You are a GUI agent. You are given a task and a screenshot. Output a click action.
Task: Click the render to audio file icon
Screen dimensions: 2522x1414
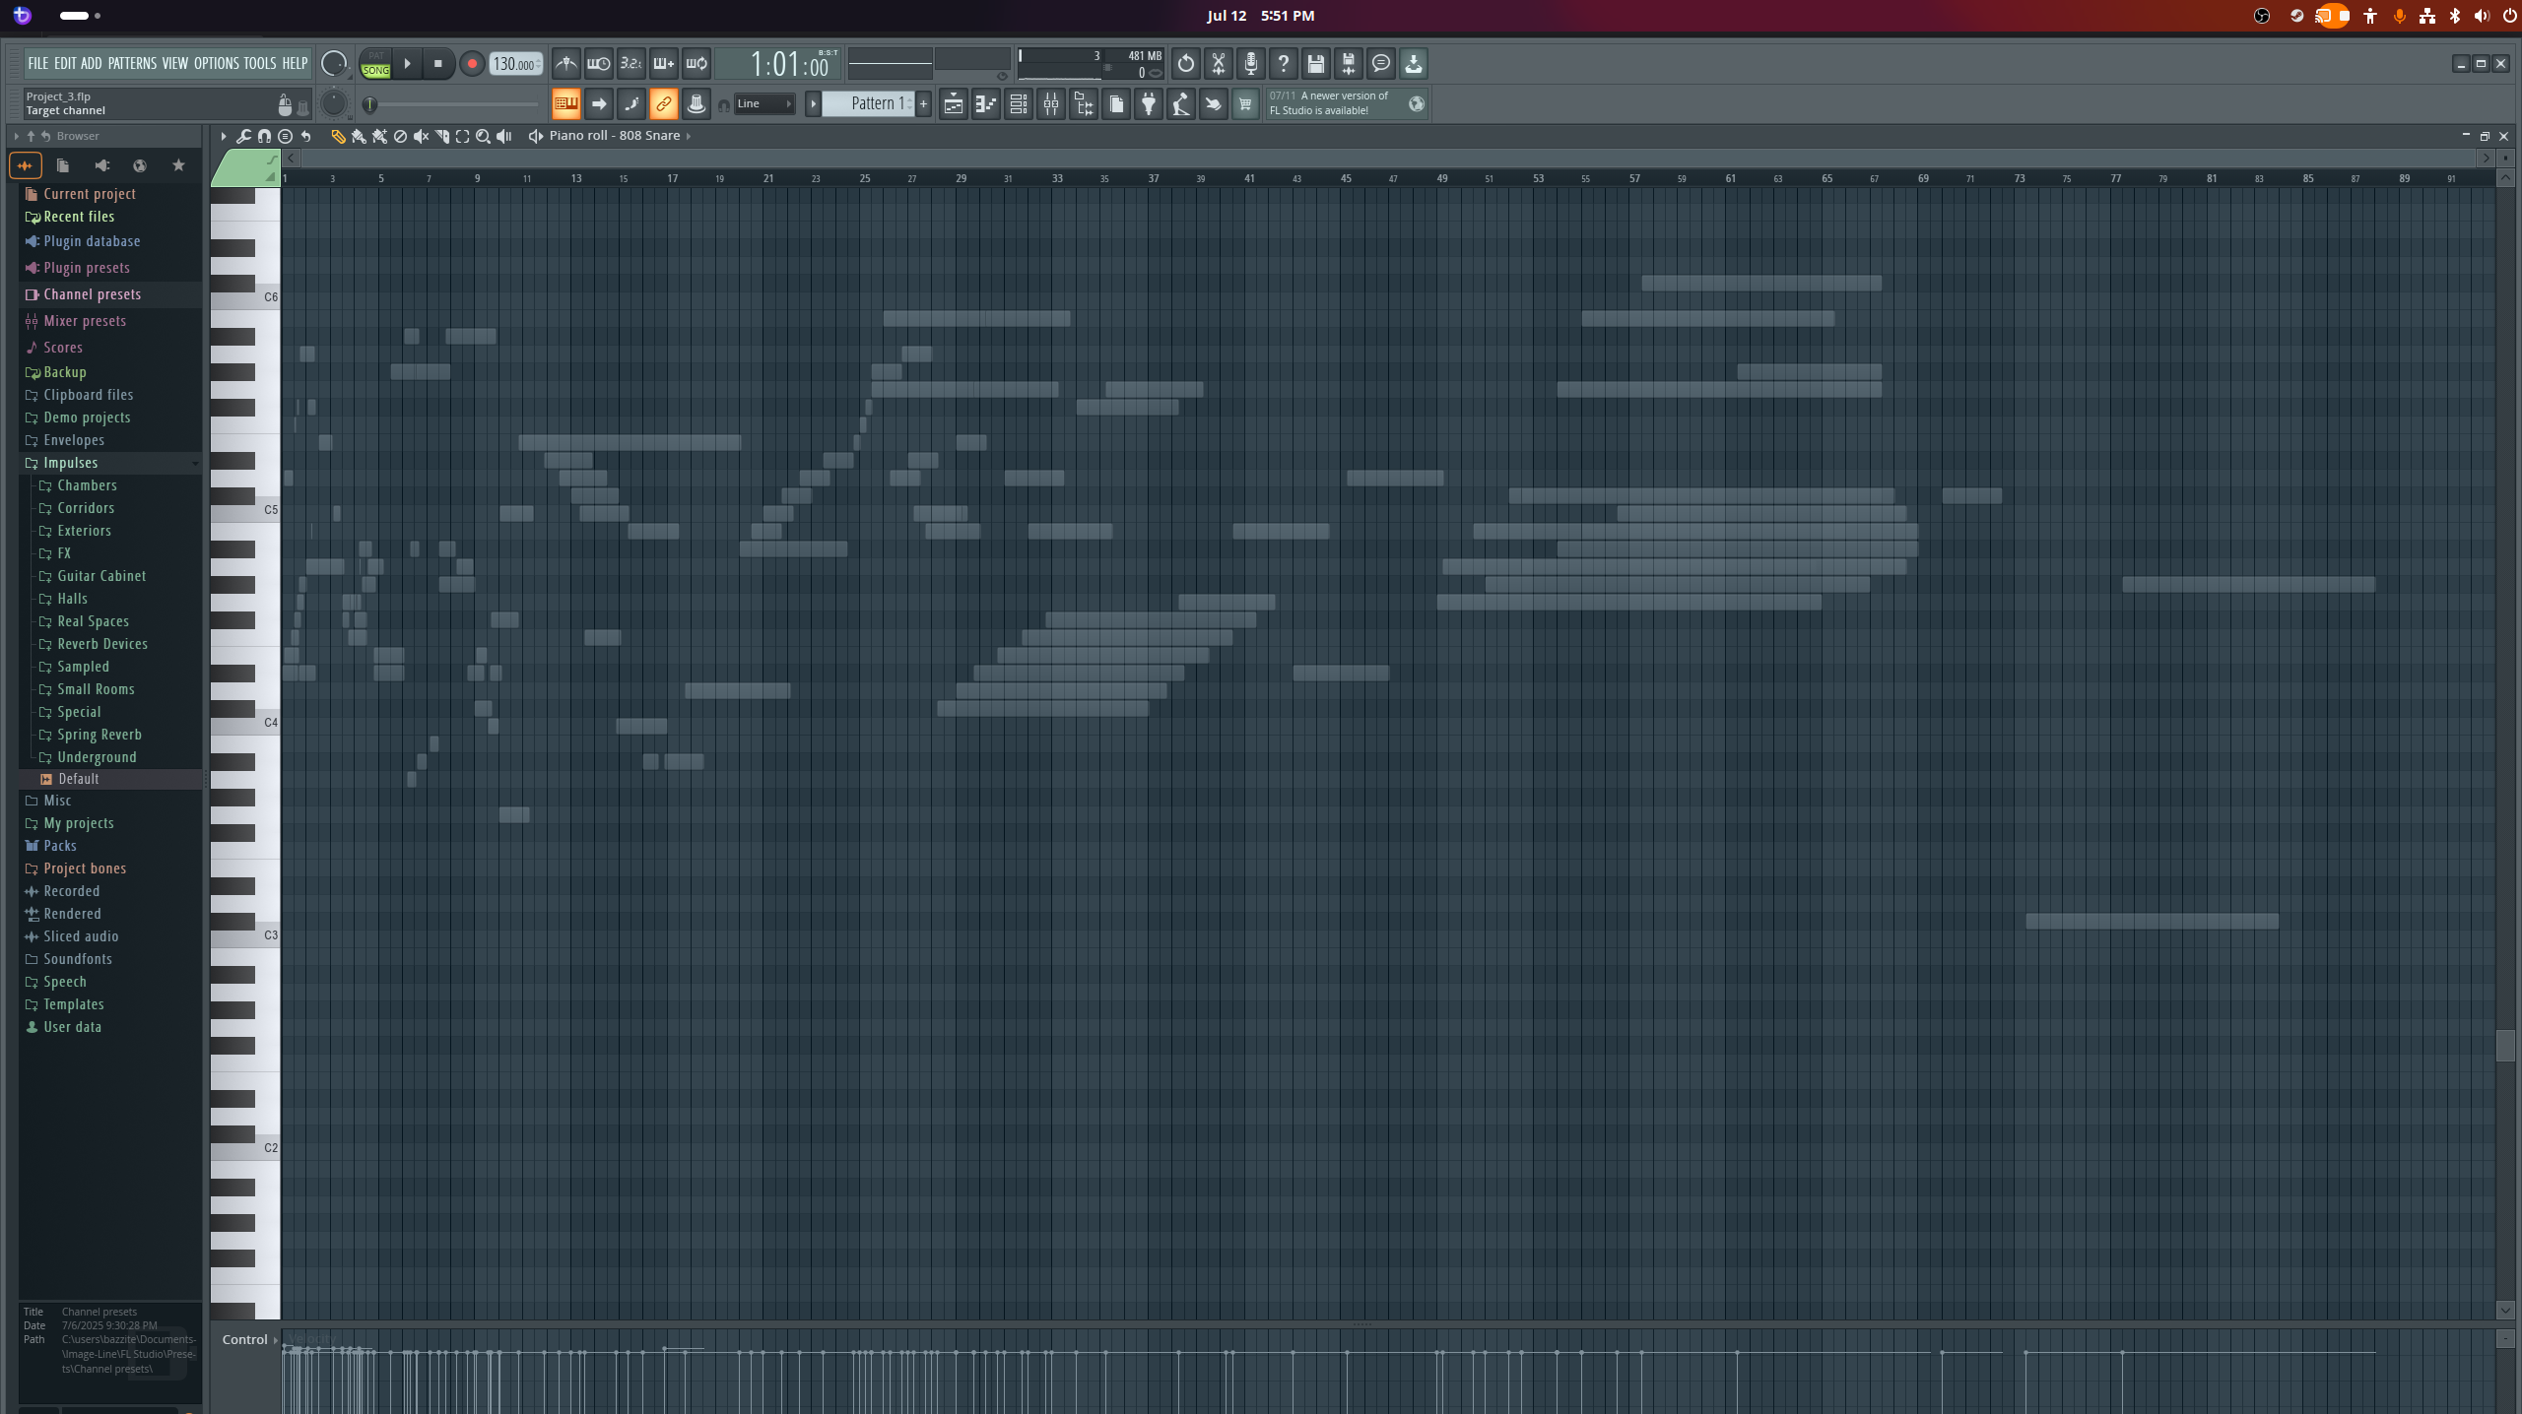coord(1349,64)
